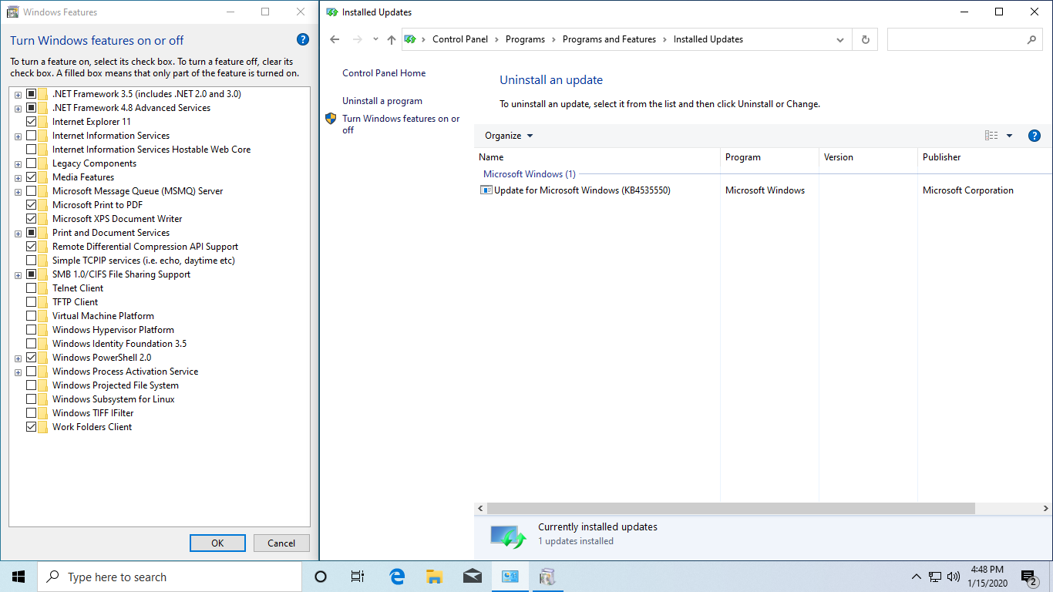
Task: Switch to Control Panel taskbar icon
Action: [510, 577]
